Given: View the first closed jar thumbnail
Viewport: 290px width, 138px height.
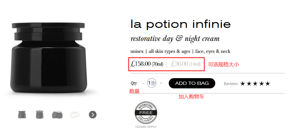Looking at the screenshot, I should pyautogui.click(x=22, y=115).
